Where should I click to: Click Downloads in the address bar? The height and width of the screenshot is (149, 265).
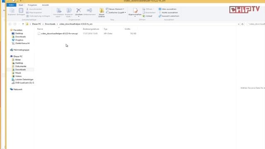pos(50,24)
